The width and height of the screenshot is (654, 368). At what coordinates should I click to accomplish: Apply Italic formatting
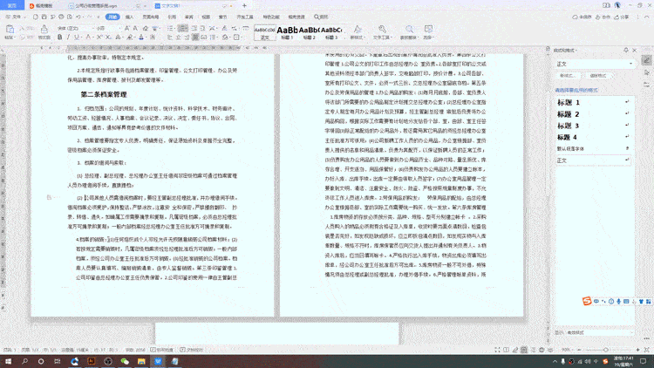[68, 37]
